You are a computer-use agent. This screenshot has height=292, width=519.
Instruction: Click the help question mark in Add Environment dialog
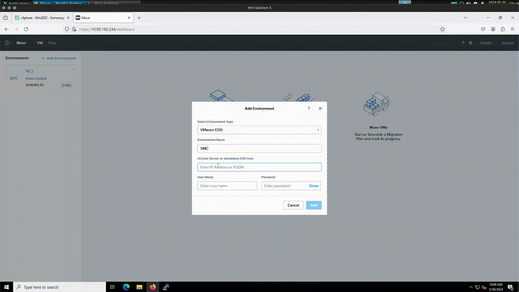(309, 108)
